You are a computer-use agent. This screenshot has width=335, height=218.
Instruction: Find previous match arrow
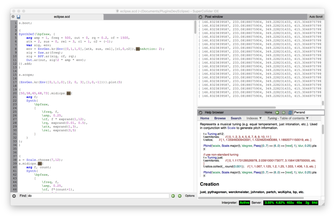(x=173, y=196)
